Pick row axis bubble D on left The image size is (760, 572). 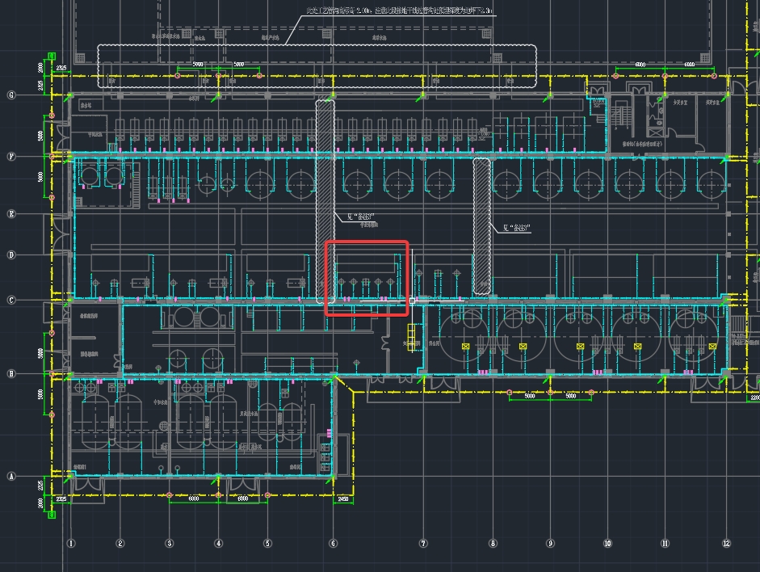[11, 254]
